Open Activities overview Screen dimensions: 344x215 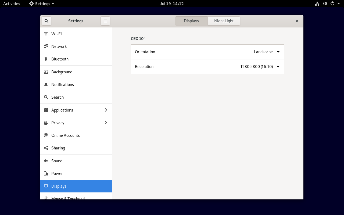coord(12,3)
